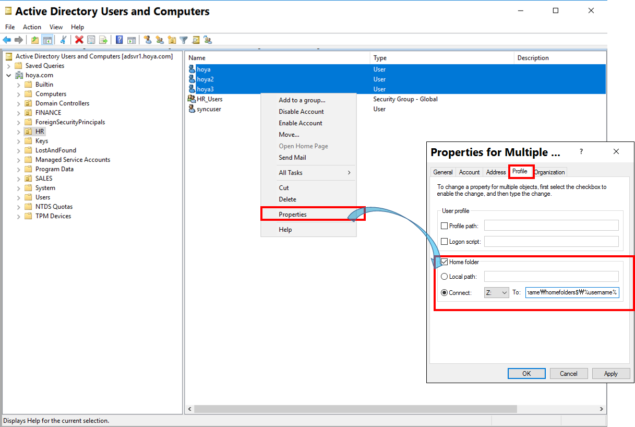Select the hoya3 user icon
This screenshot has height=427, width=635.
pos(192,89)
